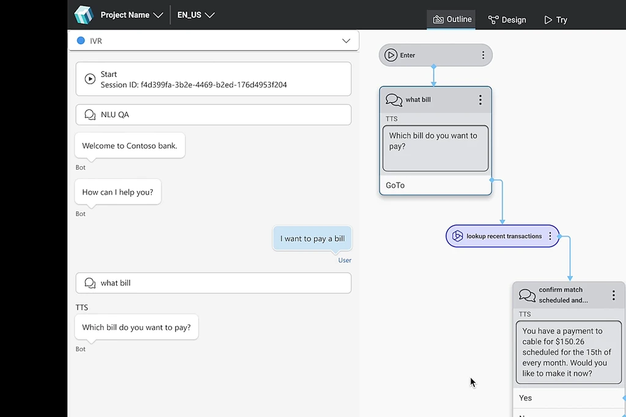
Task: Open the what bill node three-dot menu
Action: click(481, 100)
